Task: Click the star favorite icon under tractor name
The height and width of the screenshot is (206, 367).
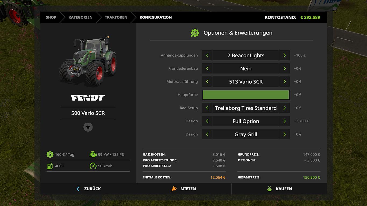Action: click(x=88, y=127)
